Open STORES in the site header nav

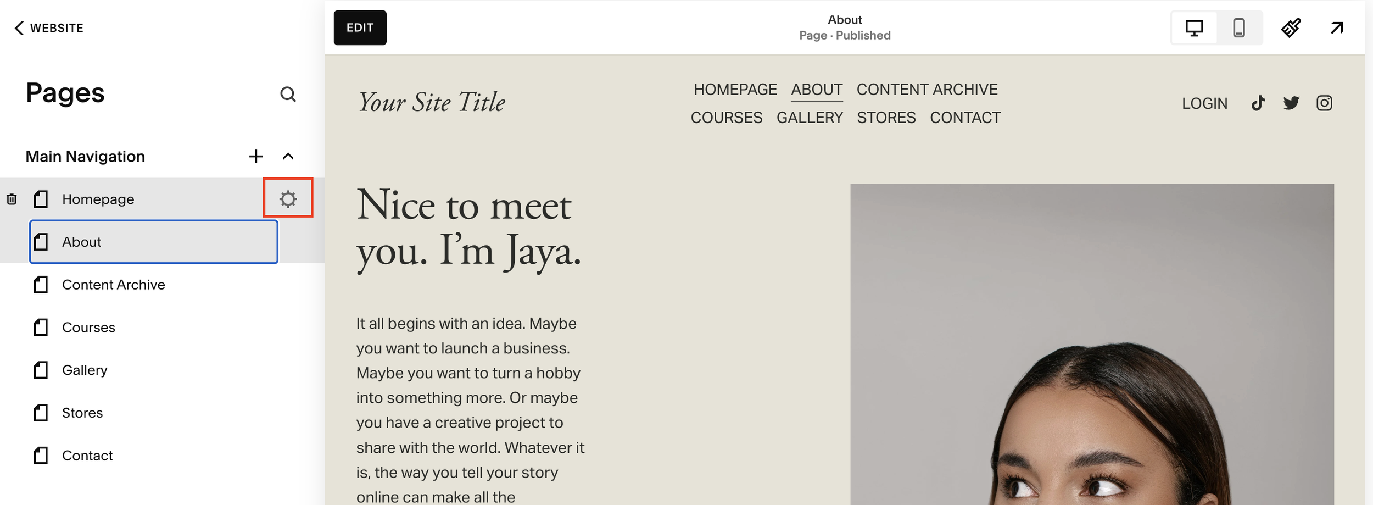pos(886,118)
